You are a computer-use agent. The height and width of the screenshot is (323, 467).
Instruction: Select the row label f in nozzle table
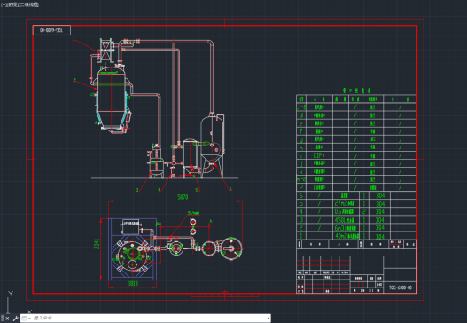tap(301, 131)
